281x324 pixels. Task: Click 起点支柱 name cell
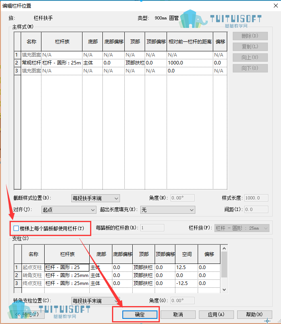pos(33,267)
